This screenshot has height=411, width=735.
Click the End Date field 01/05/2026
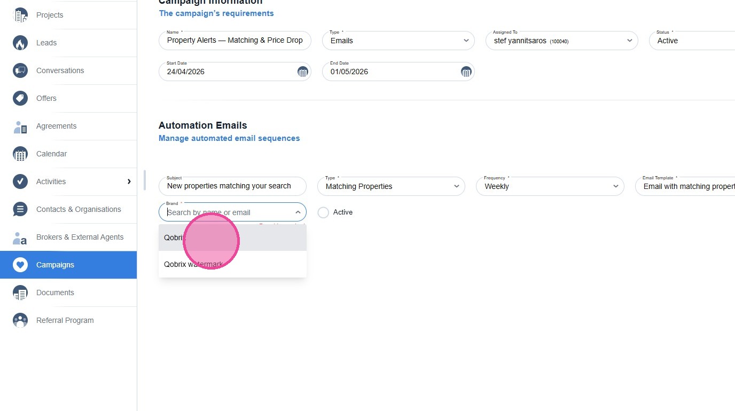[398, 72]
